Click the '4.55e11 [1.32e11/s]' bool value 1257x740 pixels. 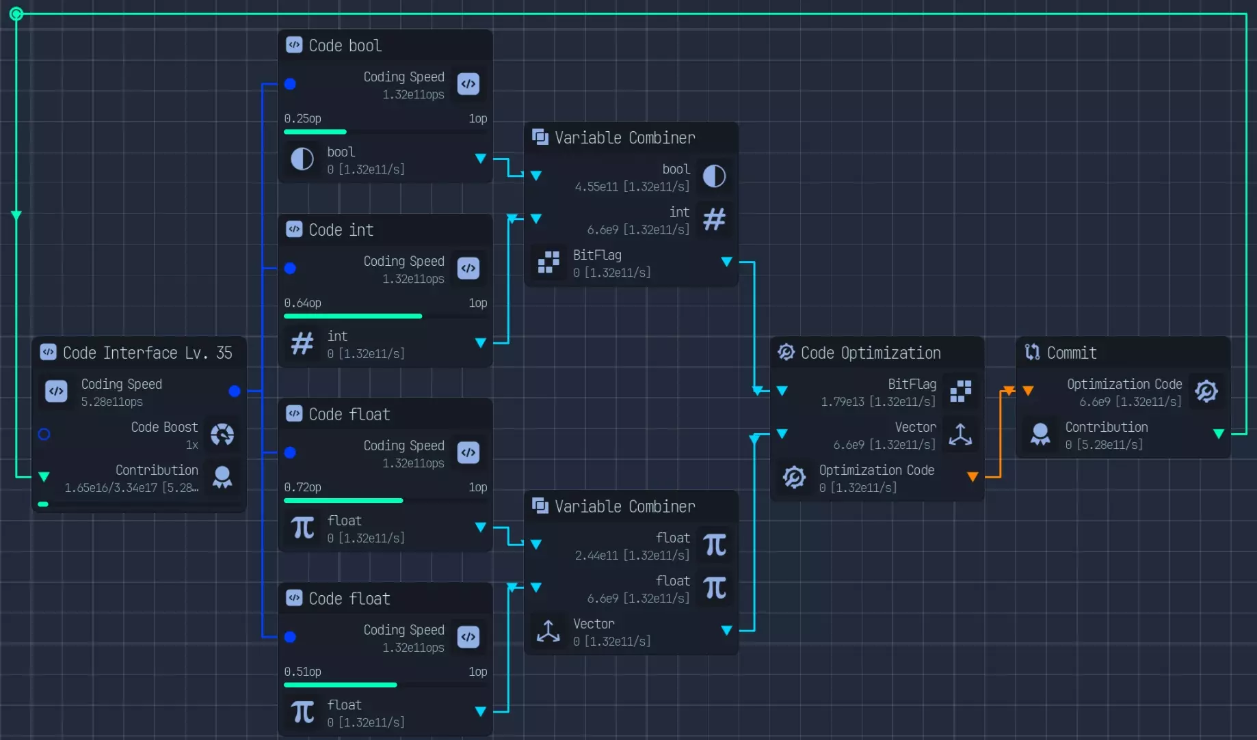click(x=632, y=187)
